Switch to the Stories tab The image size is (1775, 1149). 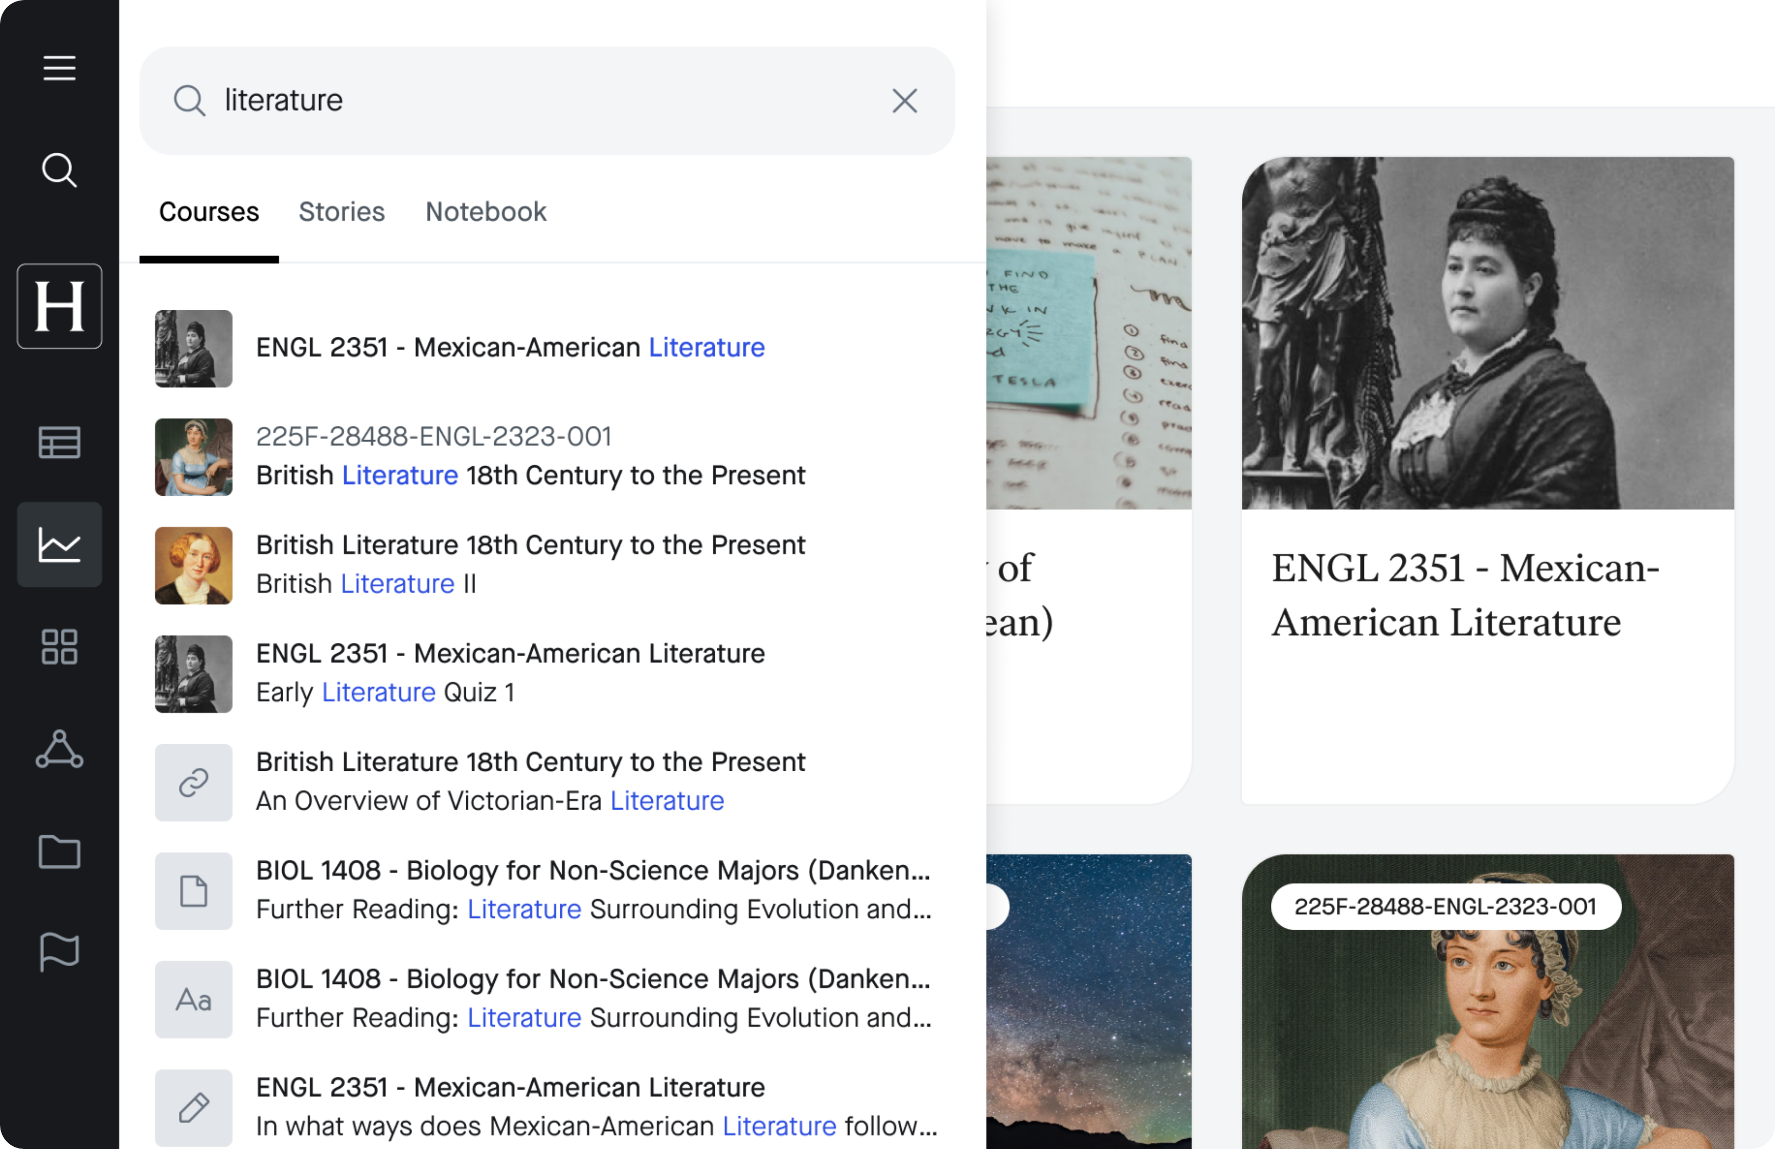coord(342,212)
